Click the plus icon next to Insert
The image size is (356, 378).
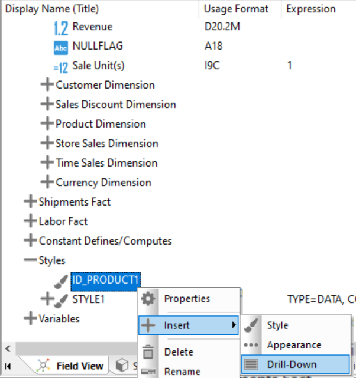148,325
